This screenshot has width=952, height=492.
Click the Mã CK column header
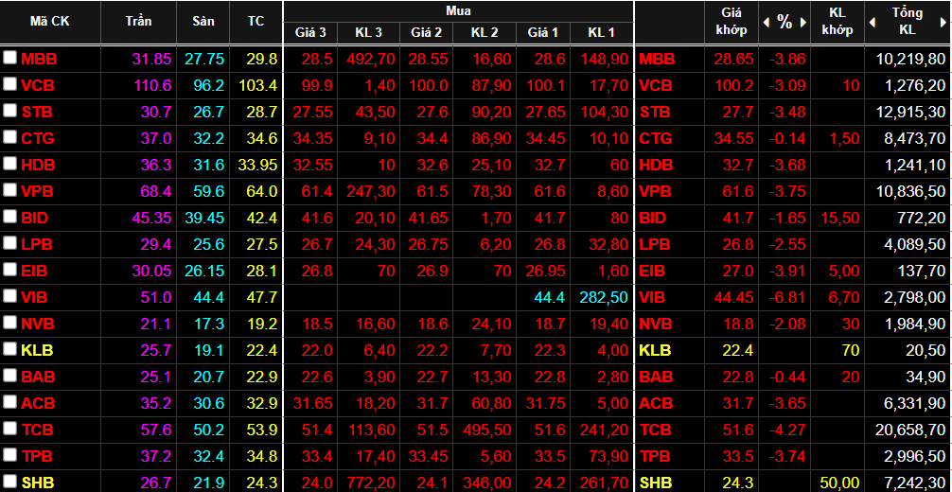tap(49, 22)
